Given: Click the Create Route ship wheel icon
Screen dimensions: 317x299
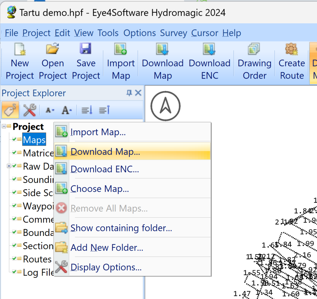Looking at the screenshot, I should pos(291,49).
